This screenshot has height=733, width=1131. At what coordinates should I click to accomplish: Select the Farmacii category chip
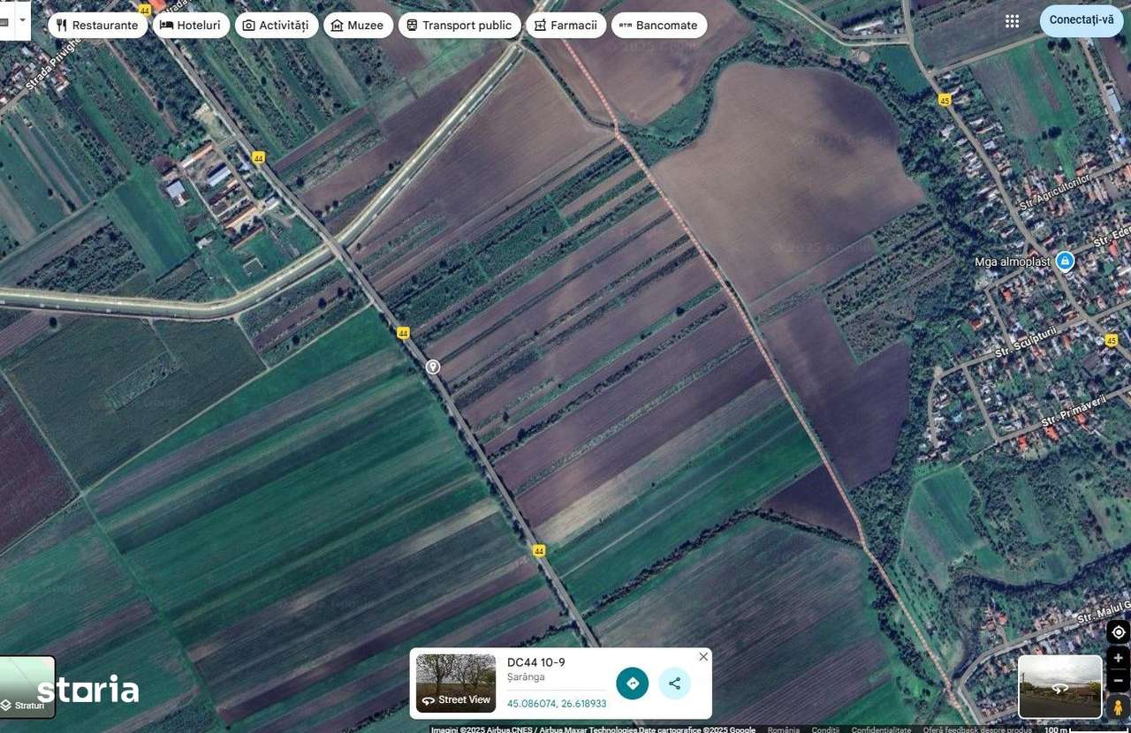[565, 25]
